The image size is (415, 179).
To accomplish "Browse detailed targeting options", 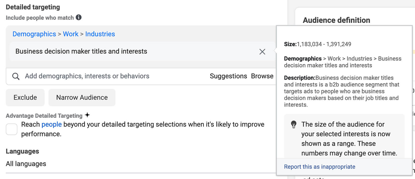I will [262, 76].
